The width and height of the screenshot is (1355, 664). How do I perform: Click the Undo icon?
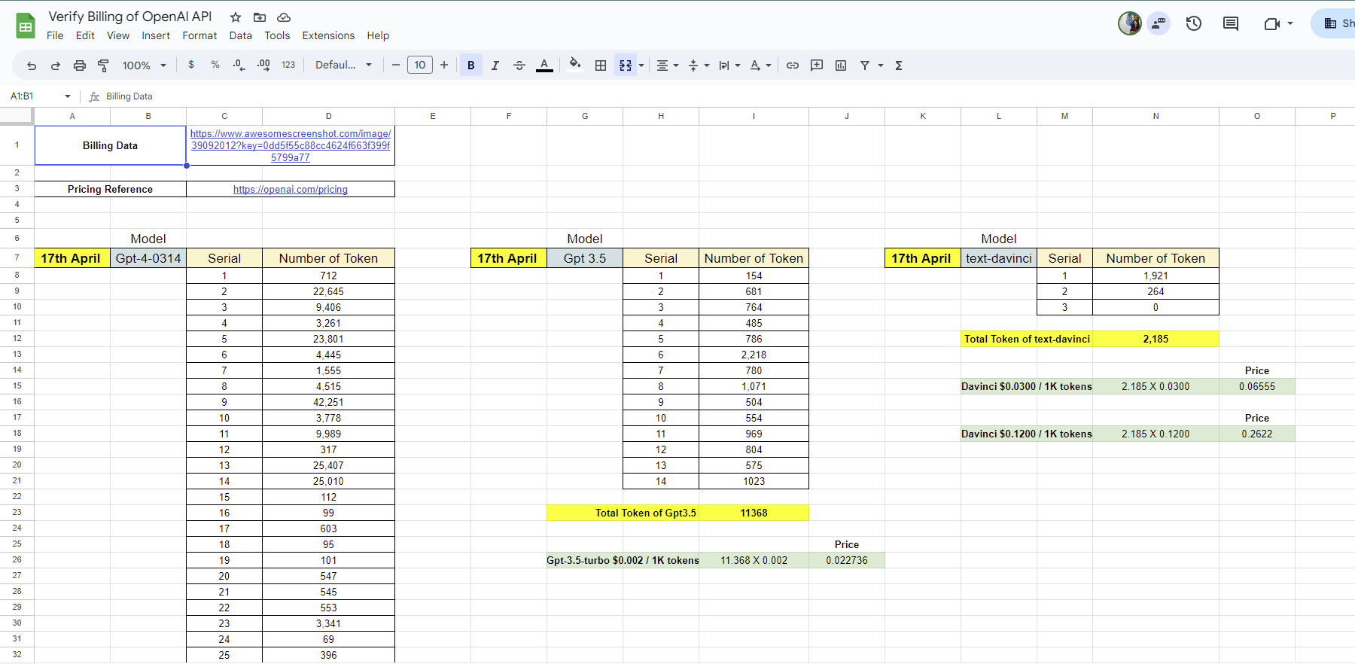[32, 65]
